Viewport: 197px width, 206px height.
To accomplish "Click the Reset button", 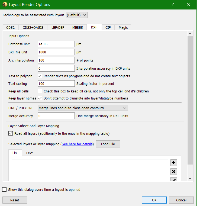I will [15, 200].
